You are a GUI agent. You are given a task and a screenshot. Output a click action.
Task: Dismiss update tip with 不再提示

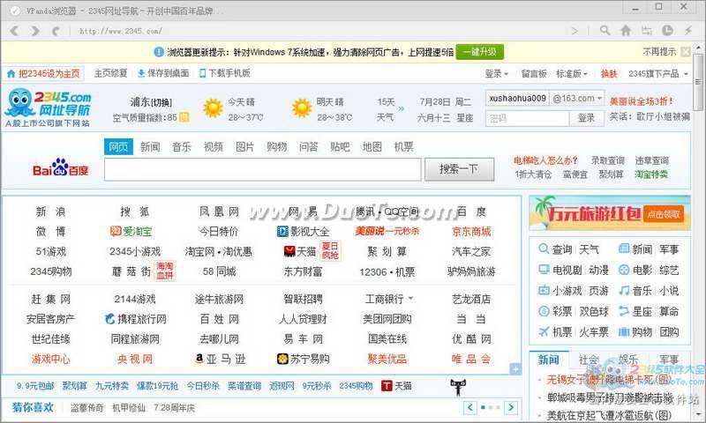(659, 52)
